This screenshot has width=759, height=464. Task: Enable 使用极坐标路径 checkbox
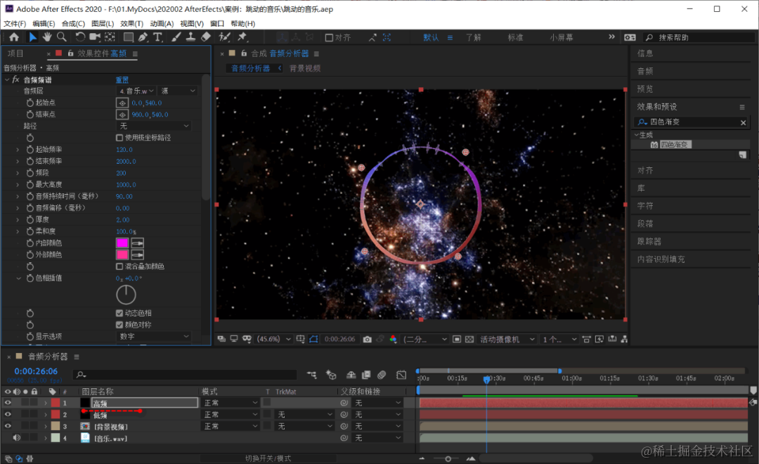coord(119,138)
